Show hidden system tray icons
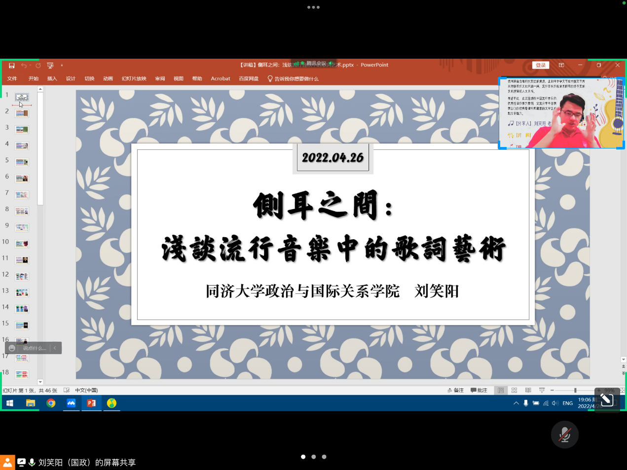 click(x=516, y=403)
